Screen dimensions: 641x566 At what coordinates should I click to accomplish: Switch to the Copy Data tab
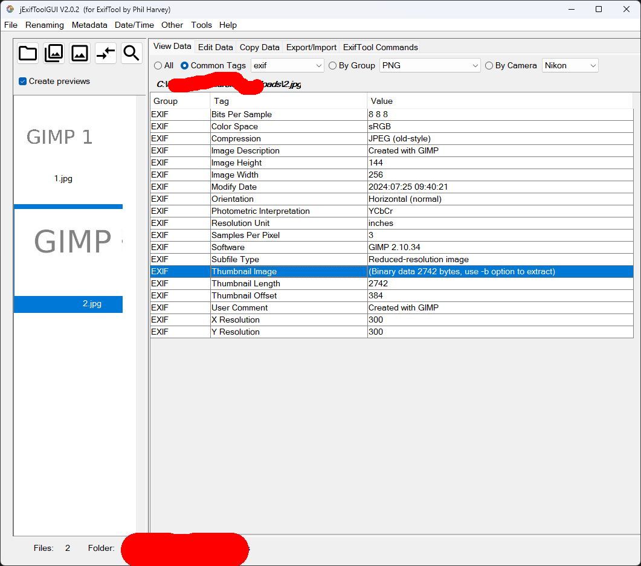259,47
